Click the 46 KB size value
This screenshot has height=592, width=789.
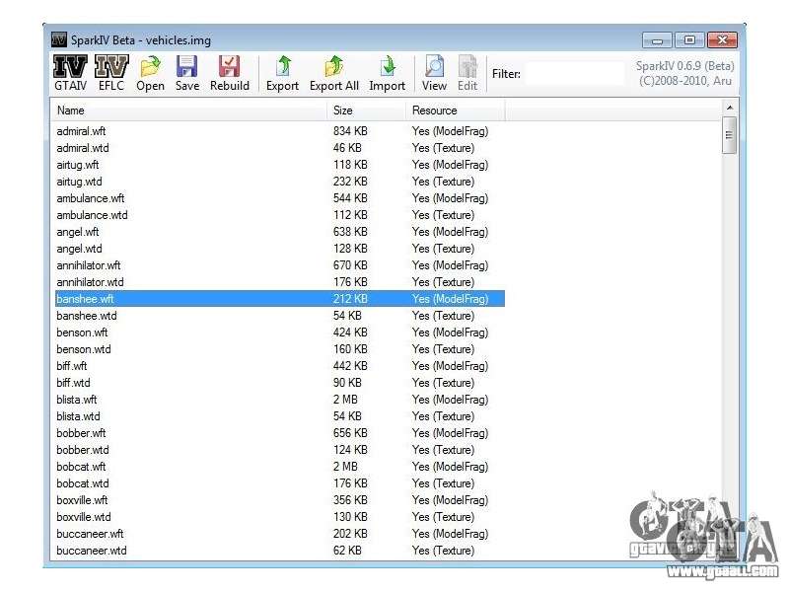click(347, 148)
